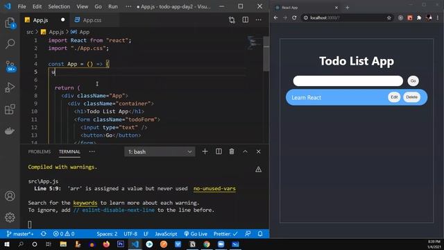This screenshot has width=444, height=250.
Task: Open the Extensions view
Action: (x=10, y=109)
